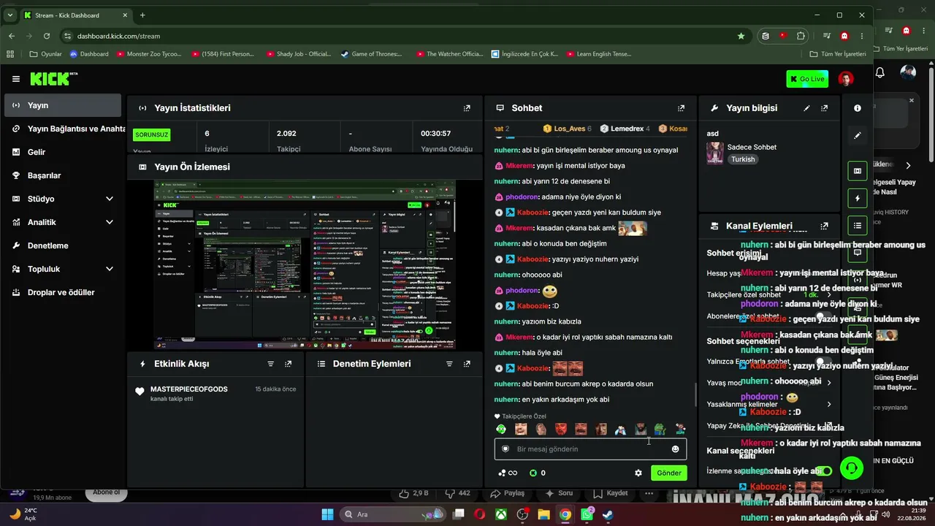Open the Learn English Tense bookmark
This screenshot has height=526, width=935.
598,54
